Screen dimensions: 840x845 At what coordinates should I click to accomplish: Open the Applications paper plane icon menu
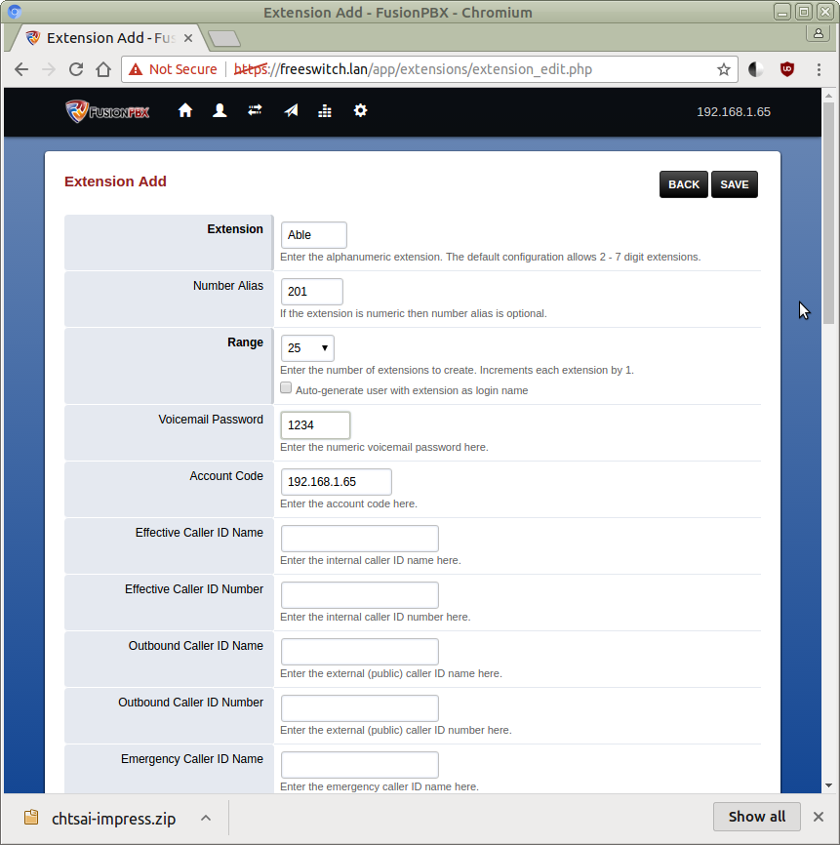coord(291,111)
